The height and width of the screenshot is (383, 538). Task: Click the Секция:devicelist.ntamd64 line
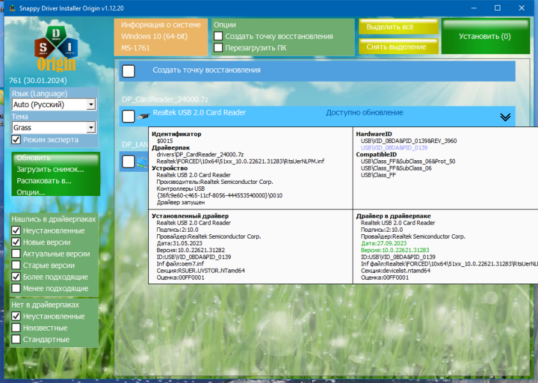coord(396,271)
